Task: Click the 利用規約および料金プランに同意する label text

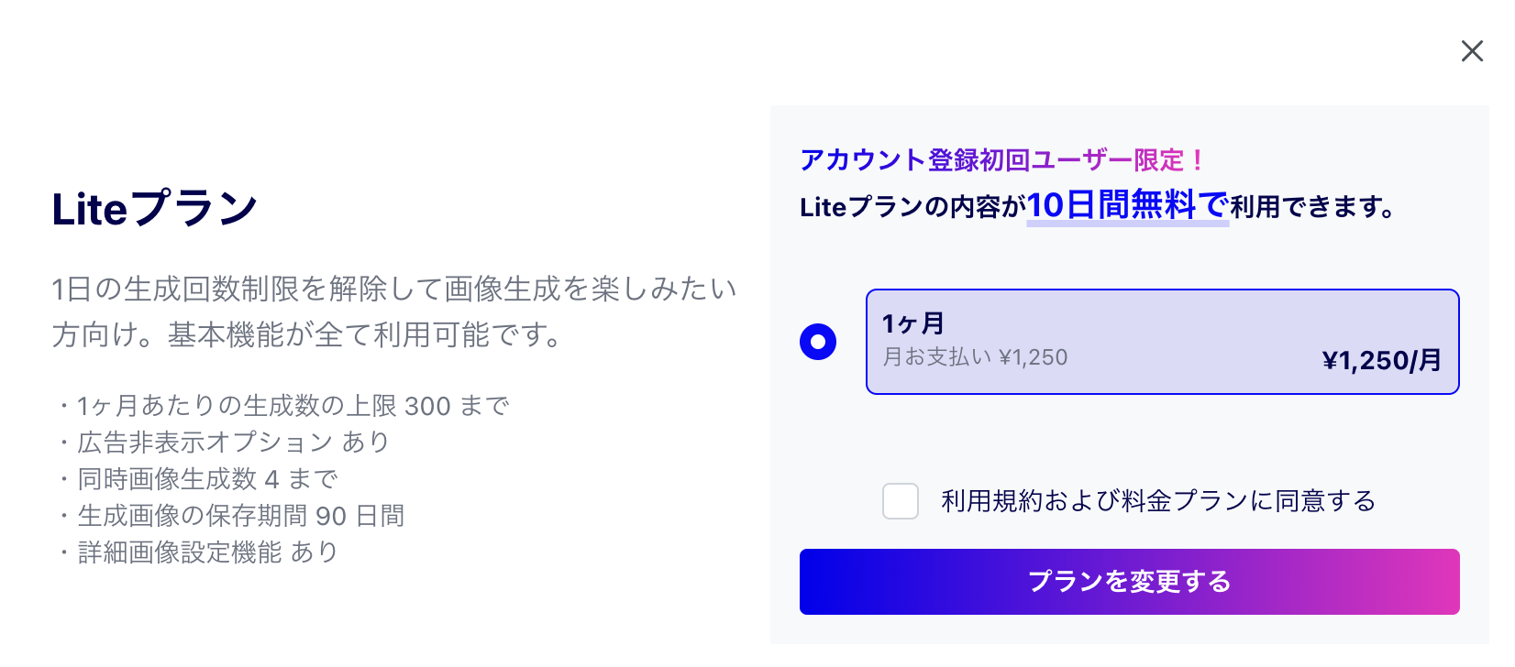Action: coord(1158,501)
